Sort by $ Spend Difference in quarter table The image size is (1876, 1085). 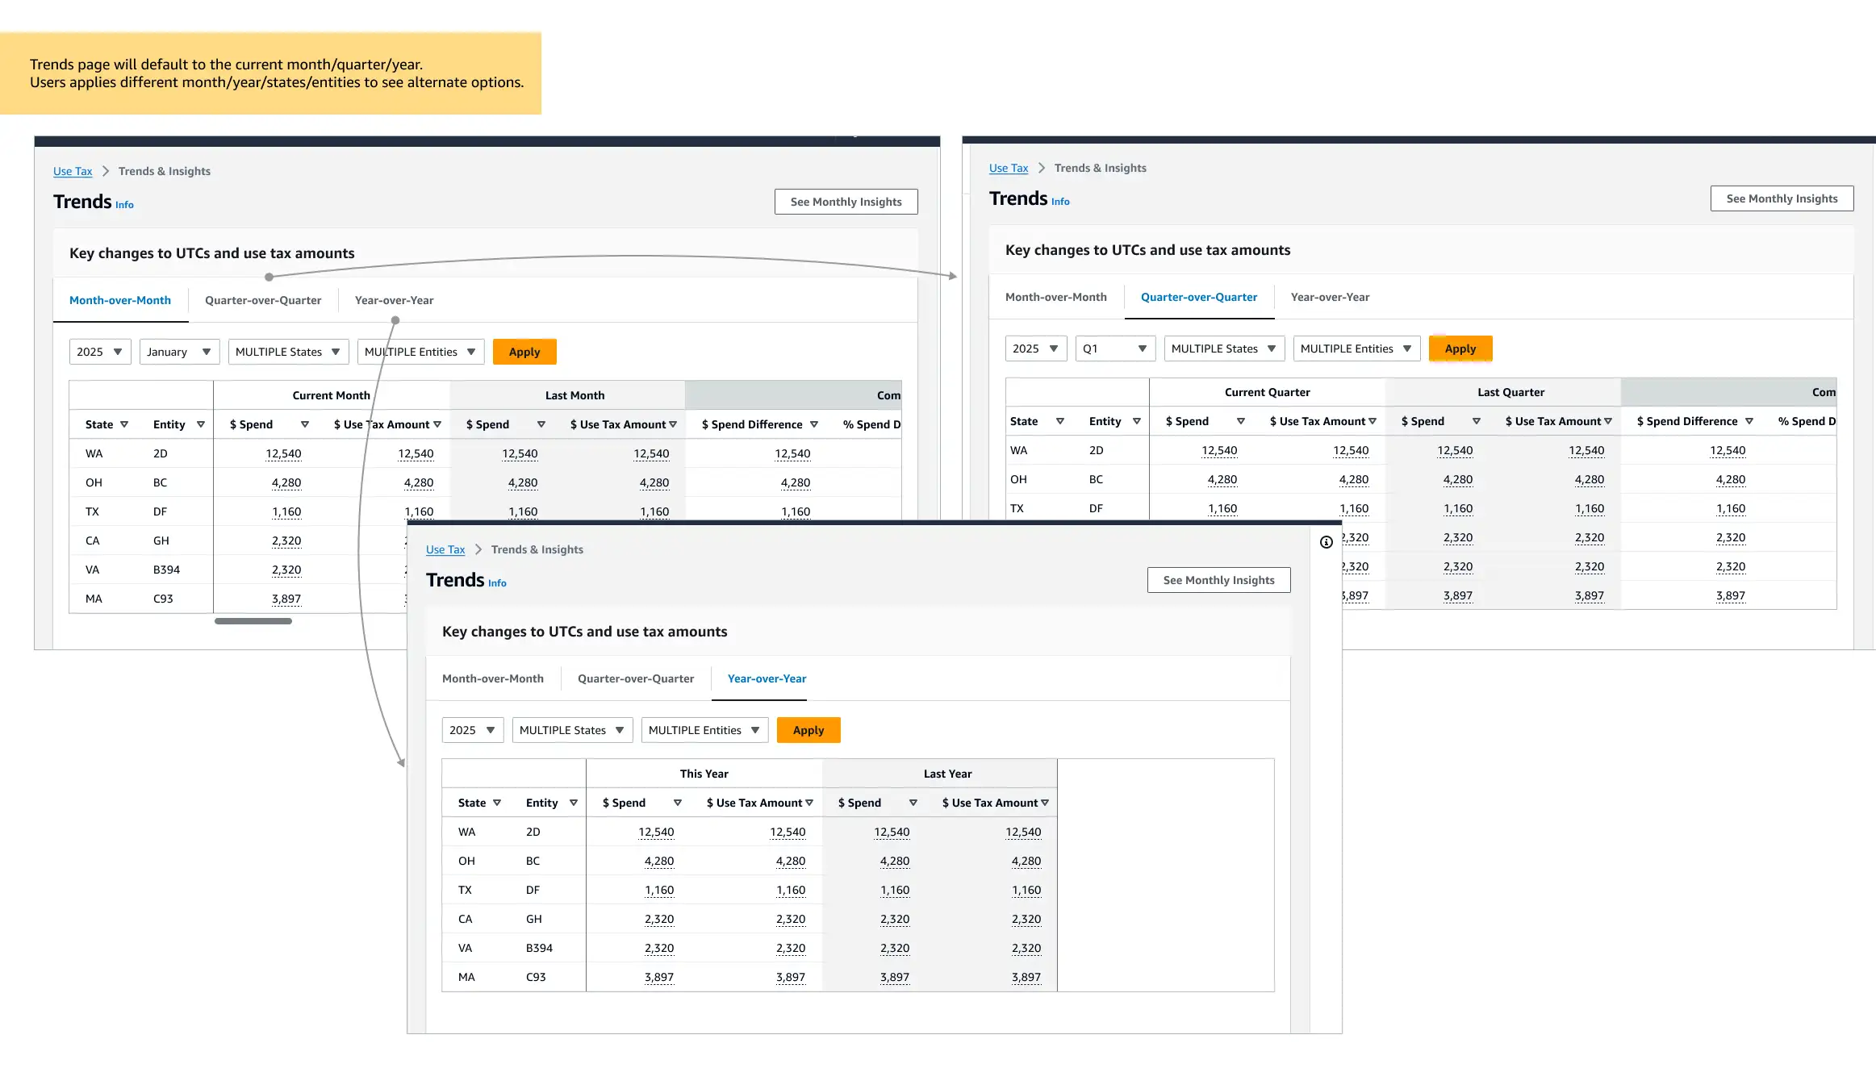[x=1749, y=421]
